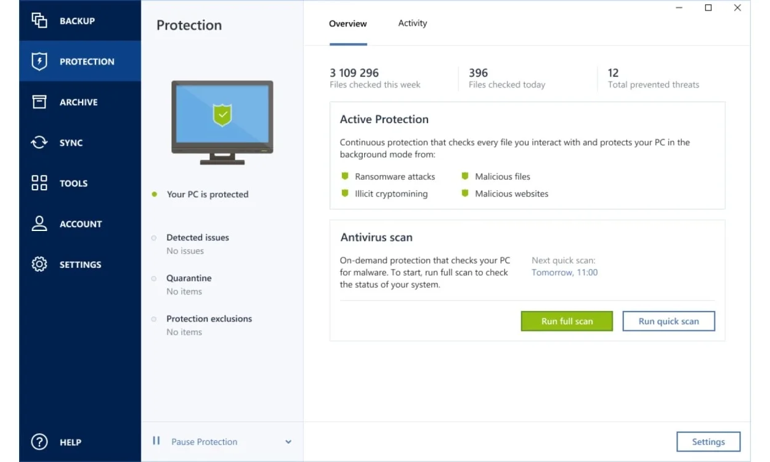The height and width of the screenshot is (462, 770).
Task: Start a quick scan
Action: tap(668, 321)
